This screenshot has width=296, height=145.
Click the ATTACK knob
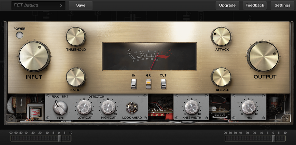point(221,37)
